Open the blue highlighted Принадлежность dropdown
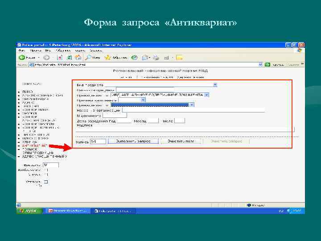 pyautogui.click(x=192, y=105)
